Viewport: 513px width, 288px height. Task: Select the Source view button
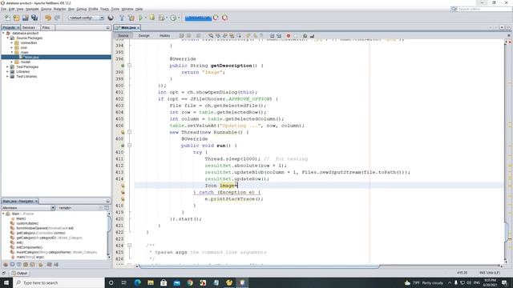coord(123,35)
